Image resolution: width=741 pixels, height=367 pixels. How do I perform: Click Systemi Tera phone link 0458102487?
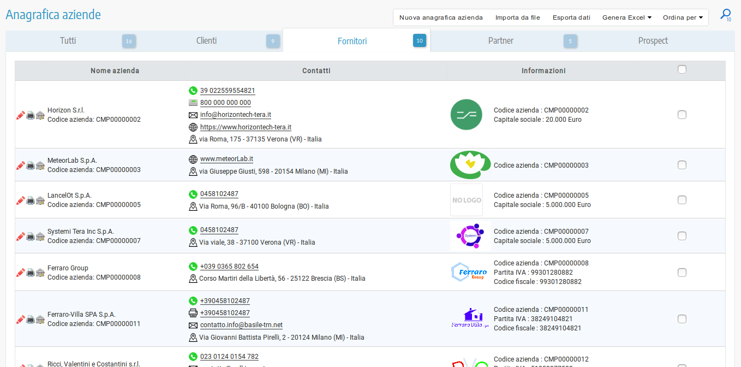coord(219,230)
